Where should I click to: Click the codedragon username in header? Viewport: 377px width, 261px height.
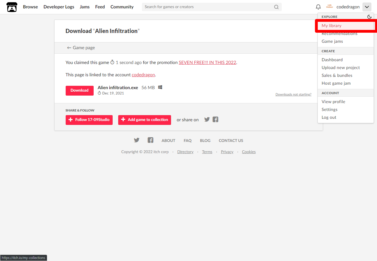coord(348,7)
